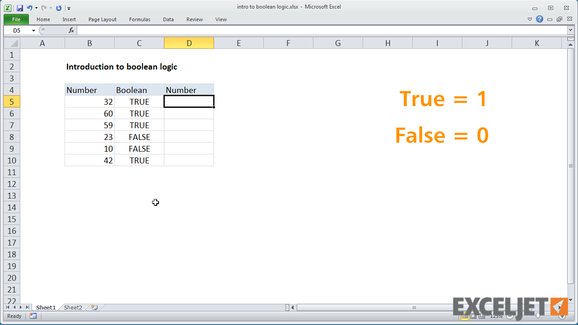Viewport: 578px width, 325px height.
Task: Click the horizontal scrollbar thumb
Action: click(x=414, y=308)
